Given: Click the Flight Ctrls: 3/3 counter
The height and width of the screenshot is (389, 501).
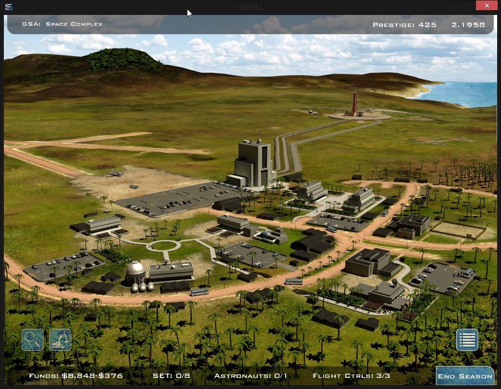Looking at the screenshot, I should (x=352, y=376).
